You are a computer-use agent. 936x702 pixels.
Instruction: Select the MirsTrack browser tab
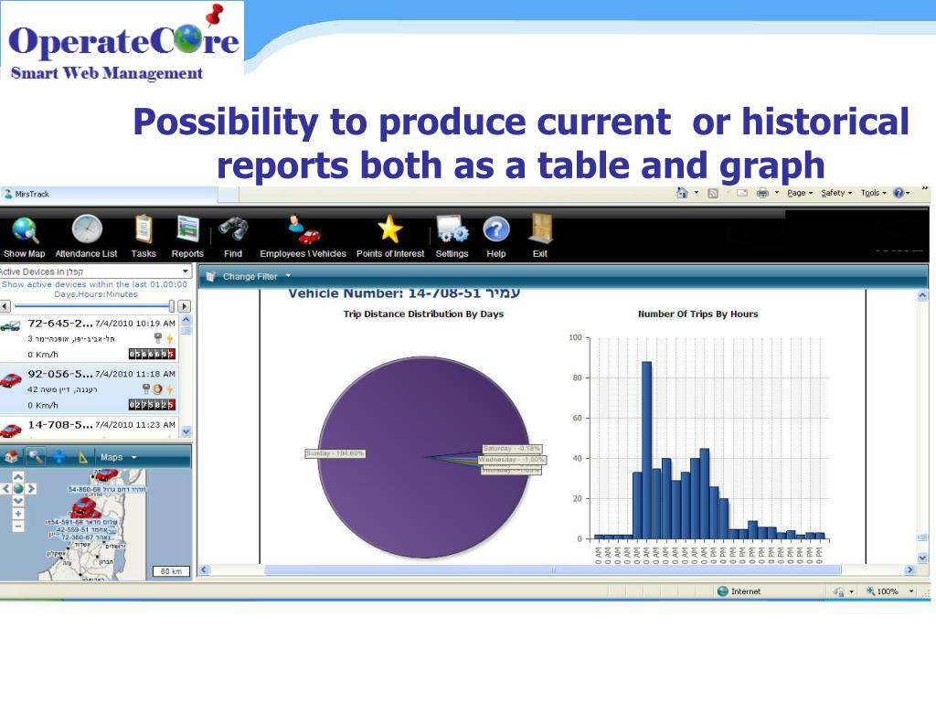pyautogui.click(x=108, y=194)
